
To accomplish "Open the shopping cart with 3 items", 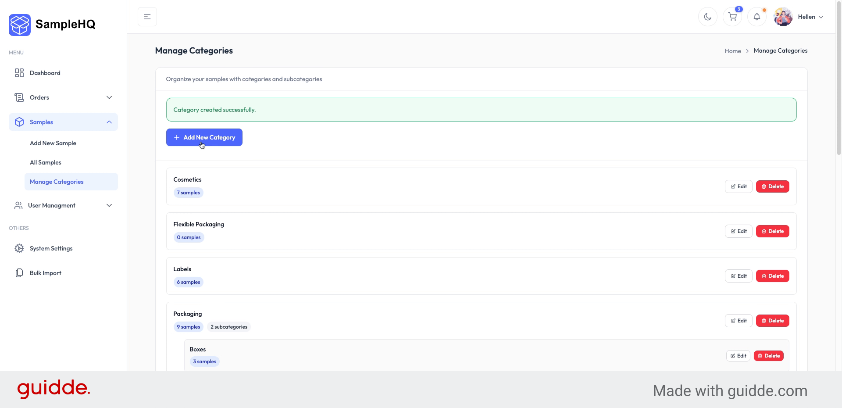I will [x=732, y=16].
